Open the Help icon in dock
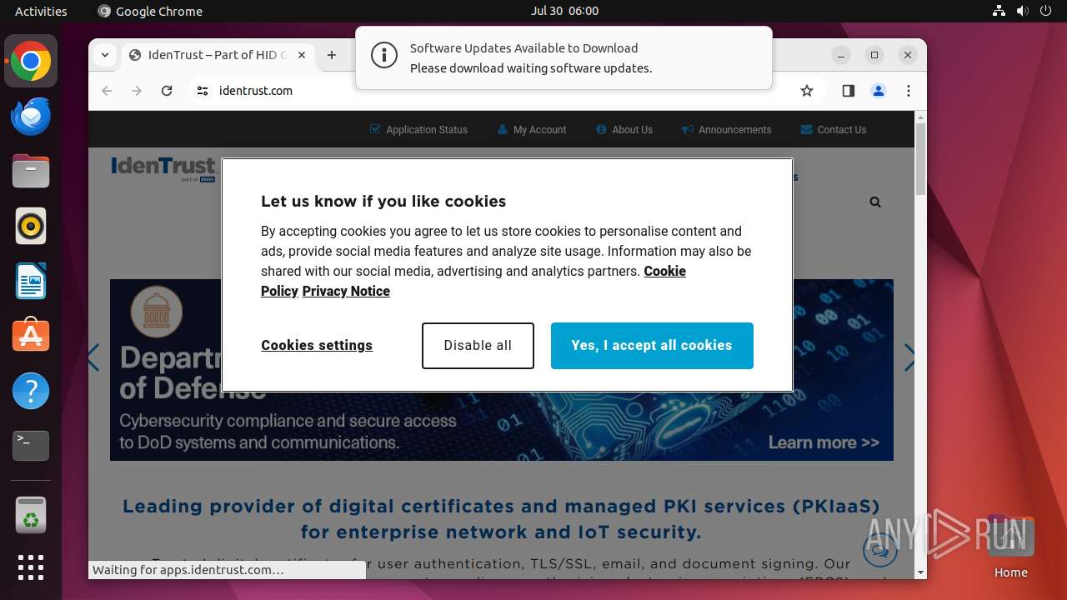 click(x=31, y=391)
